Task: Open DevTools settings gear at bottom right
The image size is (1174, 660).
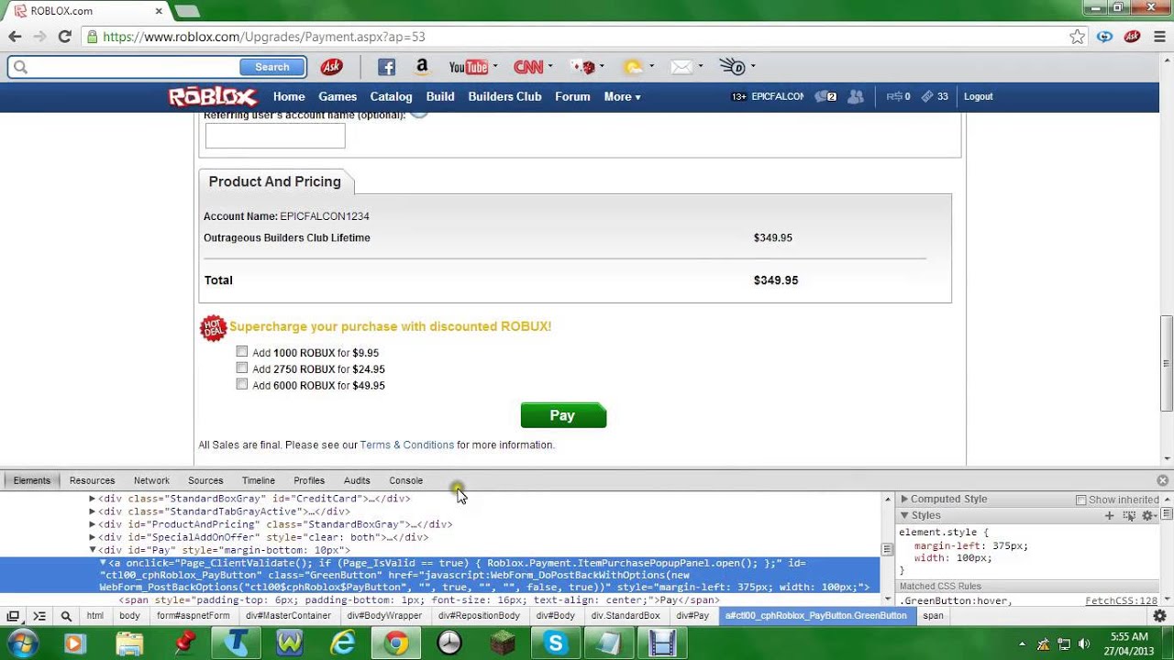Action: click(x=1159, y=616)
